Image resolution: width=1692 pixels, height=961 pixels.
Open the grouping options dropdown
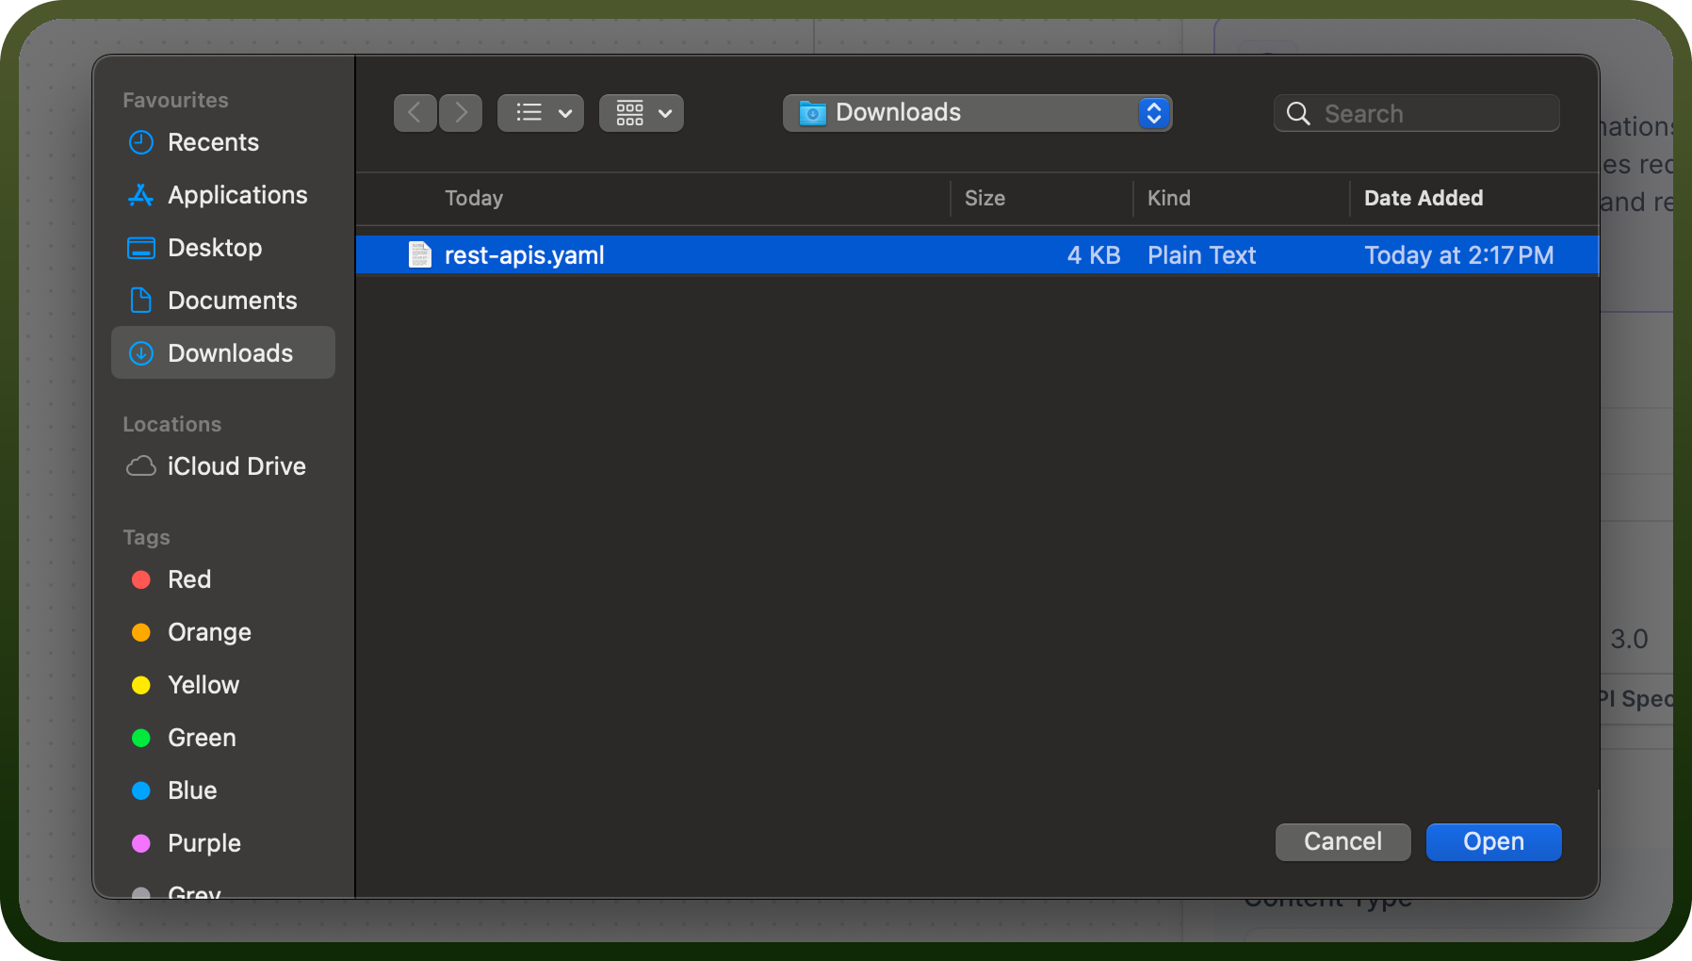click(x=642, y=113)
